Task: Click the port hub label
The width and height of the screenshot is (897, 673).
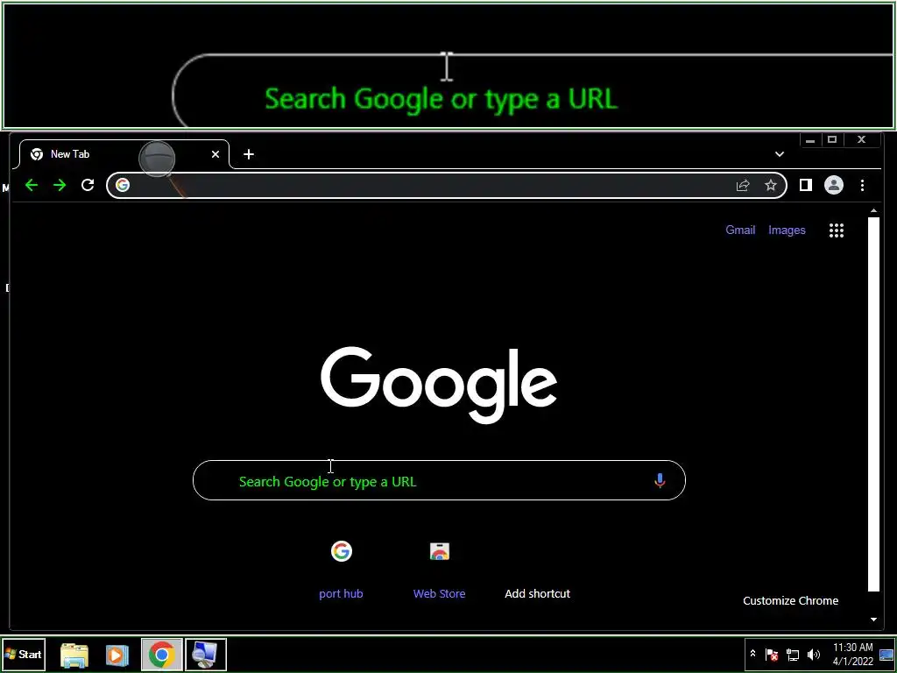Action: coord(341,593)
